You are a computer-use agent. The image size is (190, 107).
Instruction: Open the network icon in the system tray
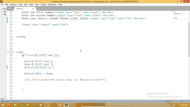pos(173,105)
